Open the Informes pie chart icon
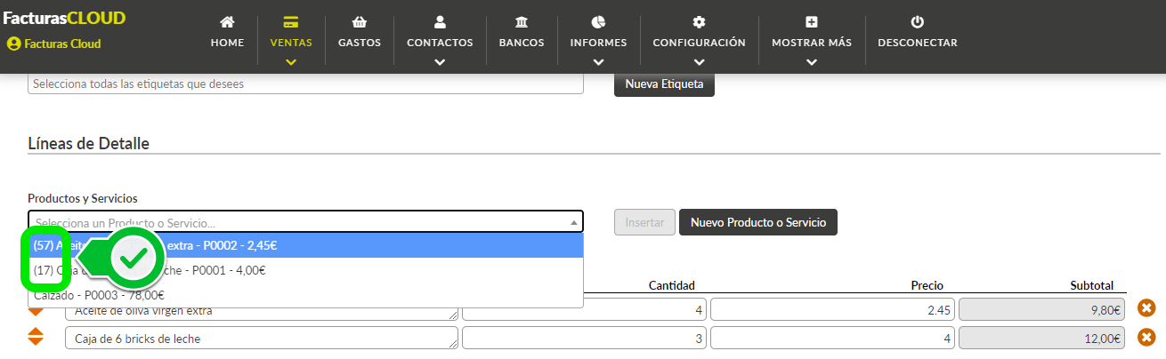 tap(598, 22)
